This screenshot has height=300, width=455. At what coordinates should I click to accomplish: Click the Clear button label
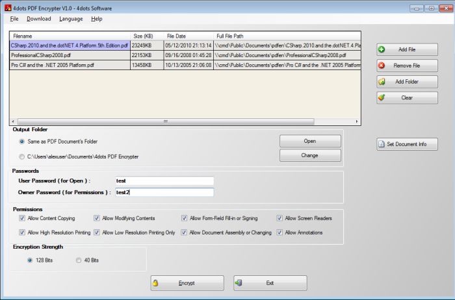pyautogui.click(x=407, y=97)
